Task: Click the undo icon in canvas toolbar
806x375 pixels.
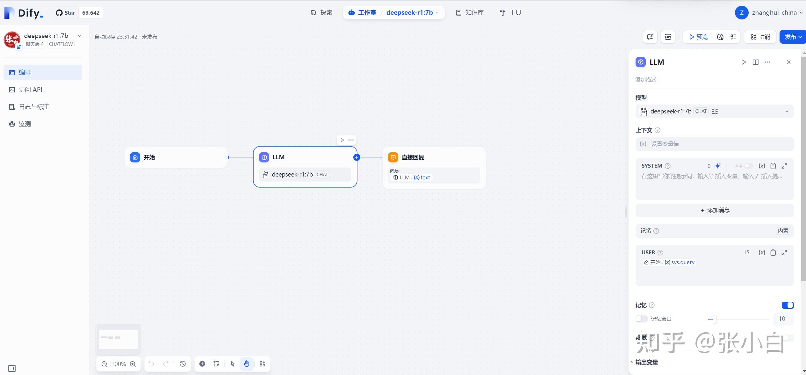Action: pyautogui.click(x=151, y=364)
